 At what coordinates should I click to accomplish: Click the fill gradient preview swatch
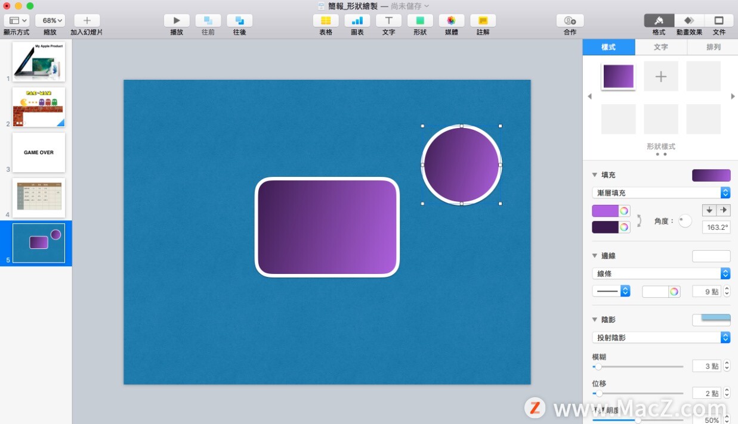(711, 175)
